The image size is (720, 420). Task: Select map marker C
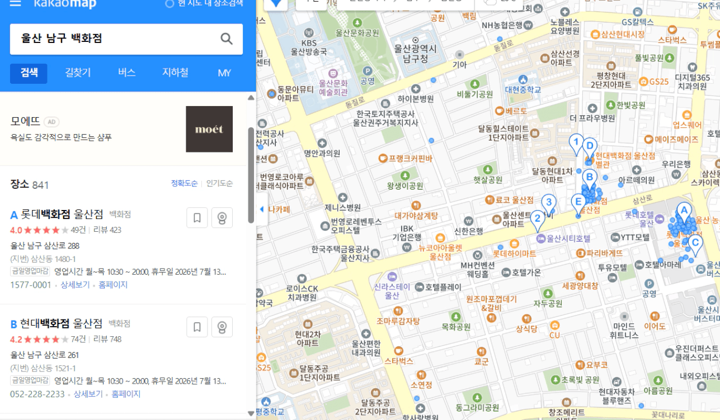695,245
